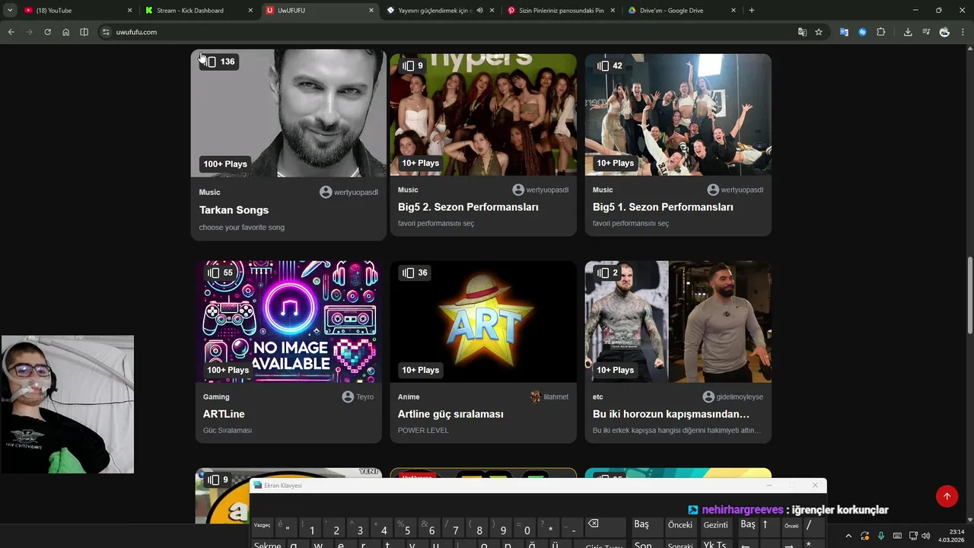This screenshot has height=548, width=974.
Task: Switch to Sizin Pinleriniz panosundaki Pin tab
Action: [562, 11]
